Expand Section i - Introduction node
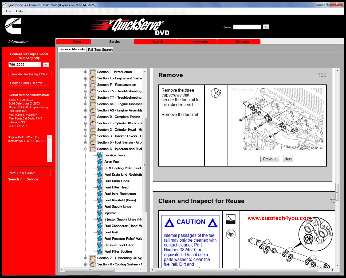346x278 pixels. click(86, 72)
